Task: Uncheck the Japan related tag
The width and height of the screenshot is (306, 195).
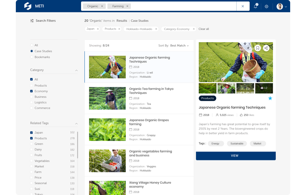Action: (31, 133)
